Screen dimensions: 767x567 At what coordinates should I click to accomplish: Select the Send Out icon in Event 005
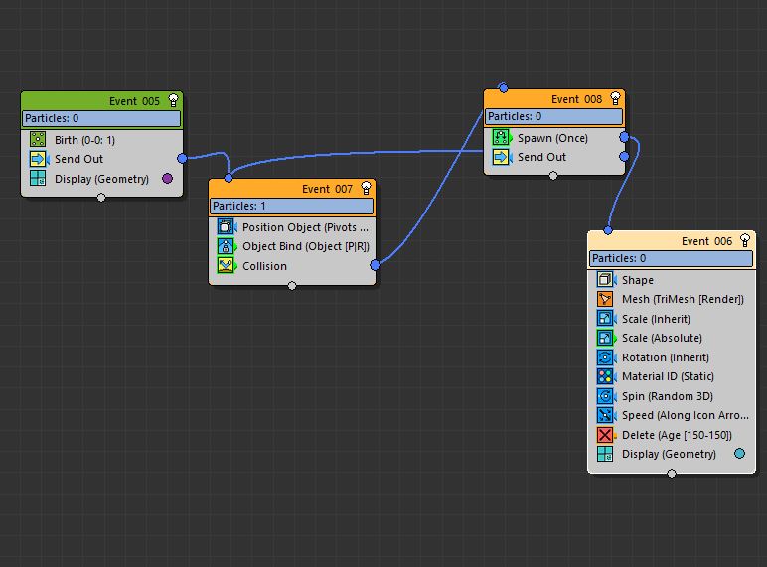point(38,159)
